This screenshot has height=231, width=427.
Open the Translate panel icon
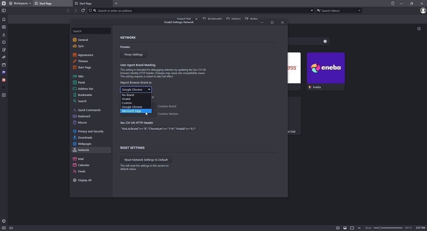(4, 57)
